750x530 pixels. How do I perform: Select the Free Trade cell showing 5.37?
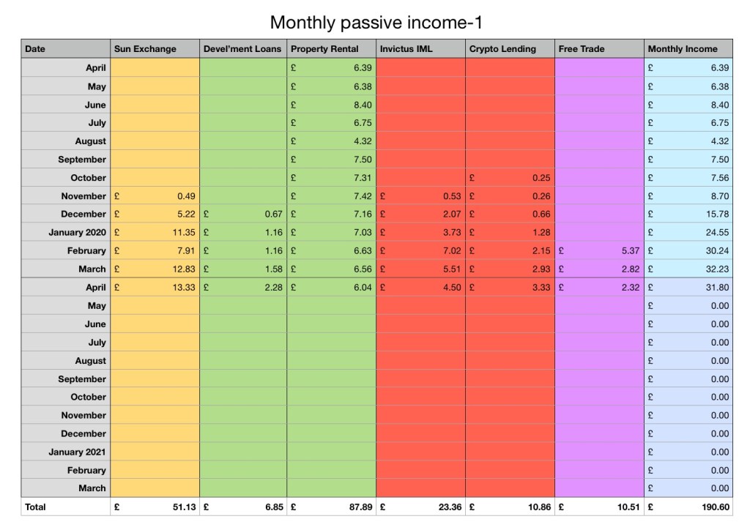click(x=598, y=250)
